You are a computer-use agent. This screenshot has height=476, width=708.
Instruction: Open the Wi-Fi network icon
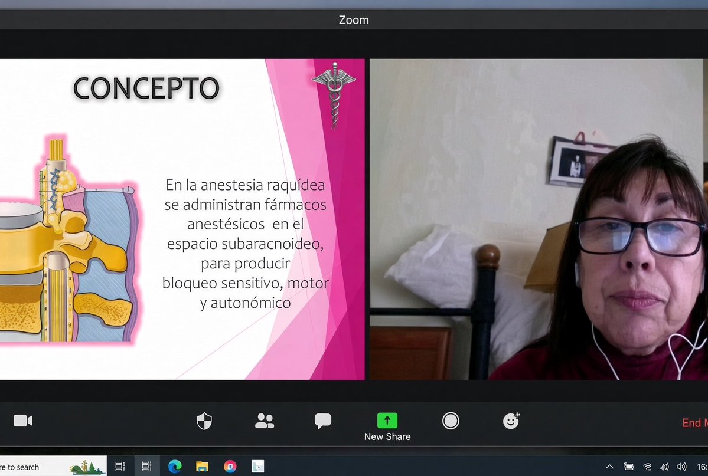click(647, 467)
